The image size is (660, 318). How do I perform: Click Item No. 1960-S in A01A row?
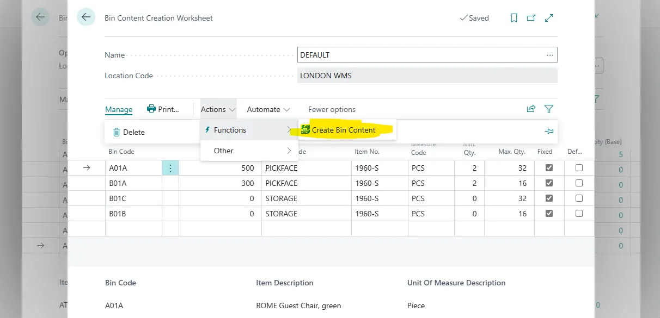366,168
